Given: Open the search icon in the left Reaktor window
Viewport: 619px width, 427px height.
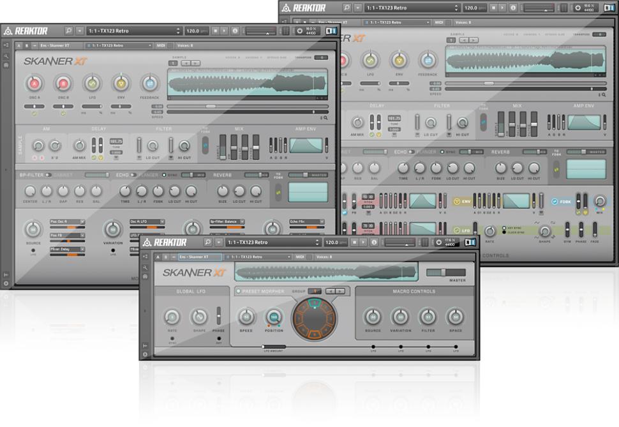Looking at the screenshot, I should (x=69, y=31).
